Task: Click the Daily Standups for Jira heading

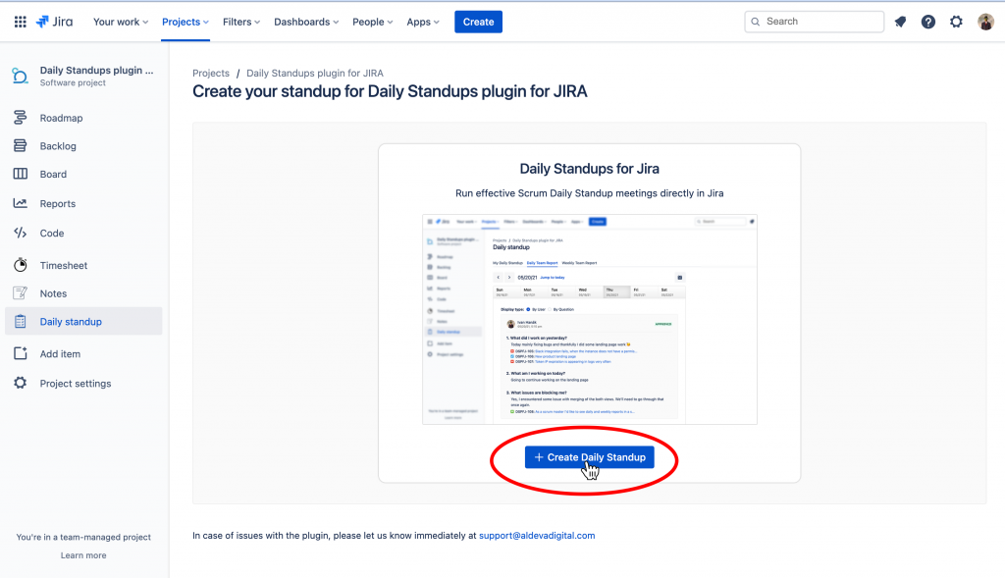Action: [590, 169]
